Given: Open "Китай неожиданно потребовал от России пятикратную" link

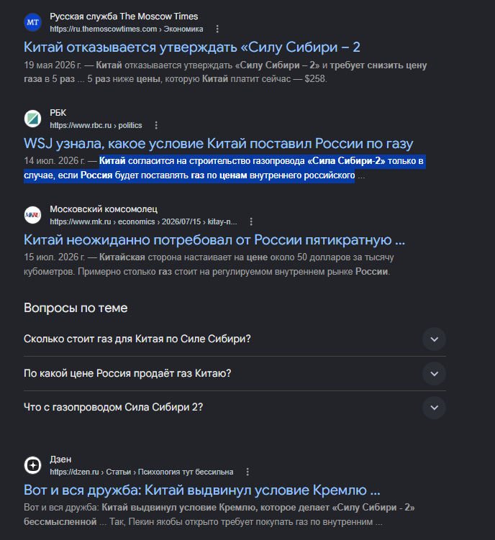Looking at the screenshot, I should tap(214, 240).
